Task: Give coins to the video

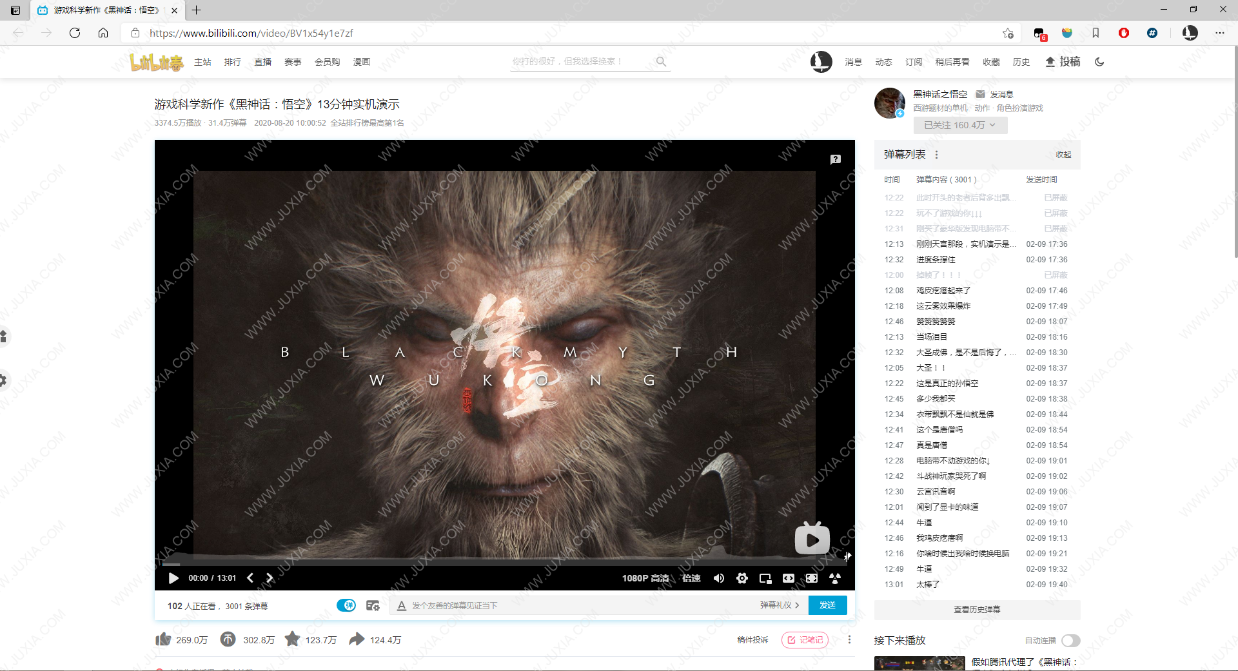Action: point(228,639)
